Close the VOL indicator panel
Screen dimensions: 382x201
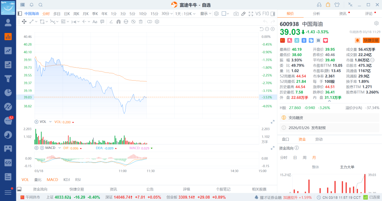tap(36, 122)
